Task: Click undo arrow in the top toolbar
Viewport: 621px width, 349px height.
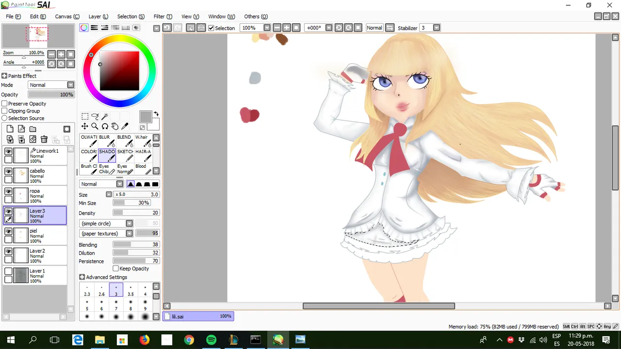Action: [167, 28]
